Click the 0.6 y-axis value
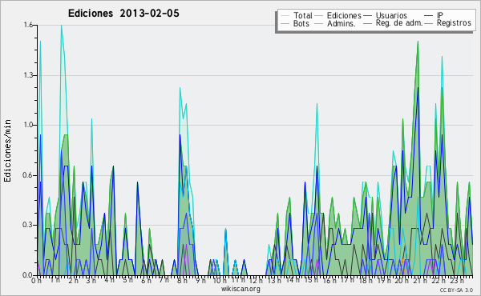 28,175
